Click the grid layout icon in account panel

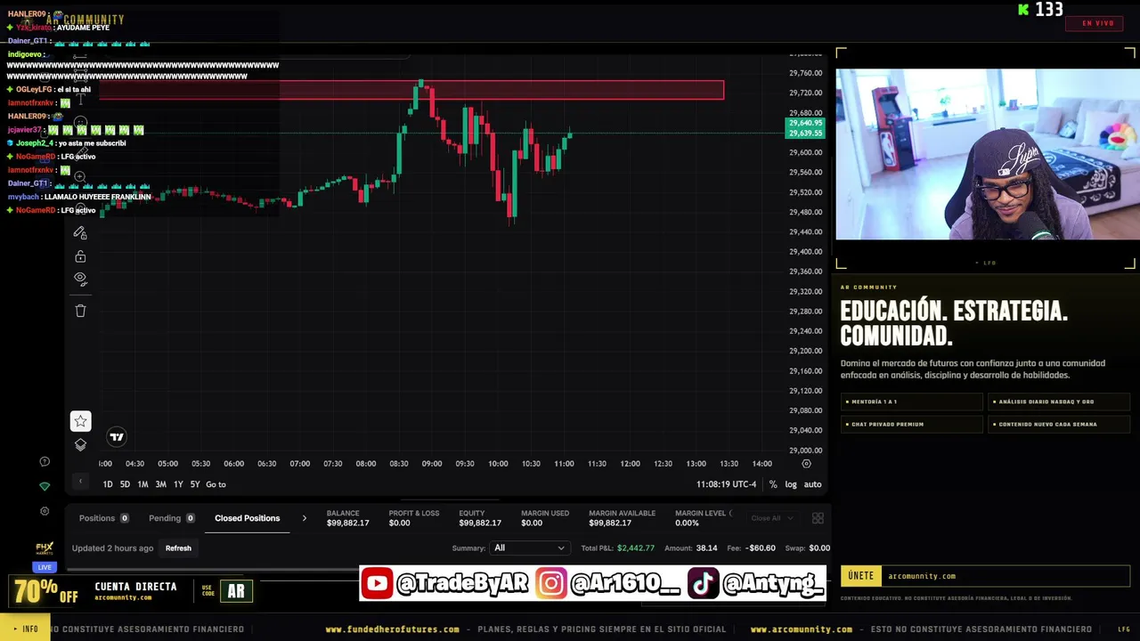tap(818, 518)
